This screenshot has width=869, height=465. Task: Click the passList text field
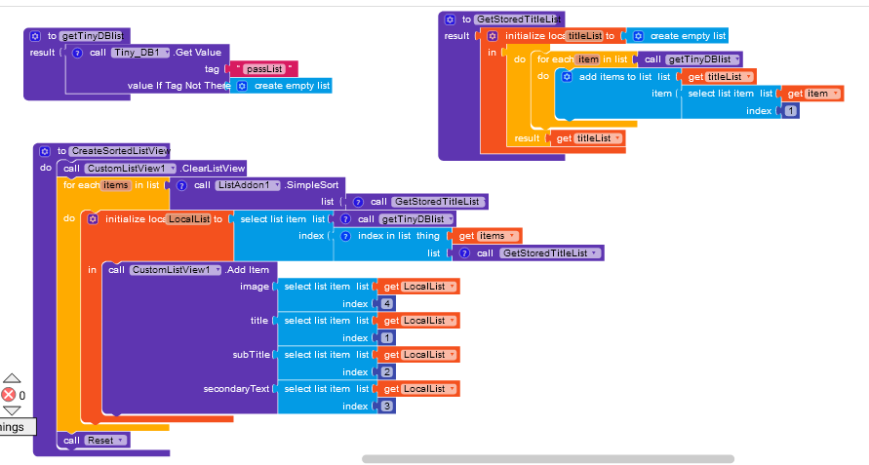[x=264, y=69]
